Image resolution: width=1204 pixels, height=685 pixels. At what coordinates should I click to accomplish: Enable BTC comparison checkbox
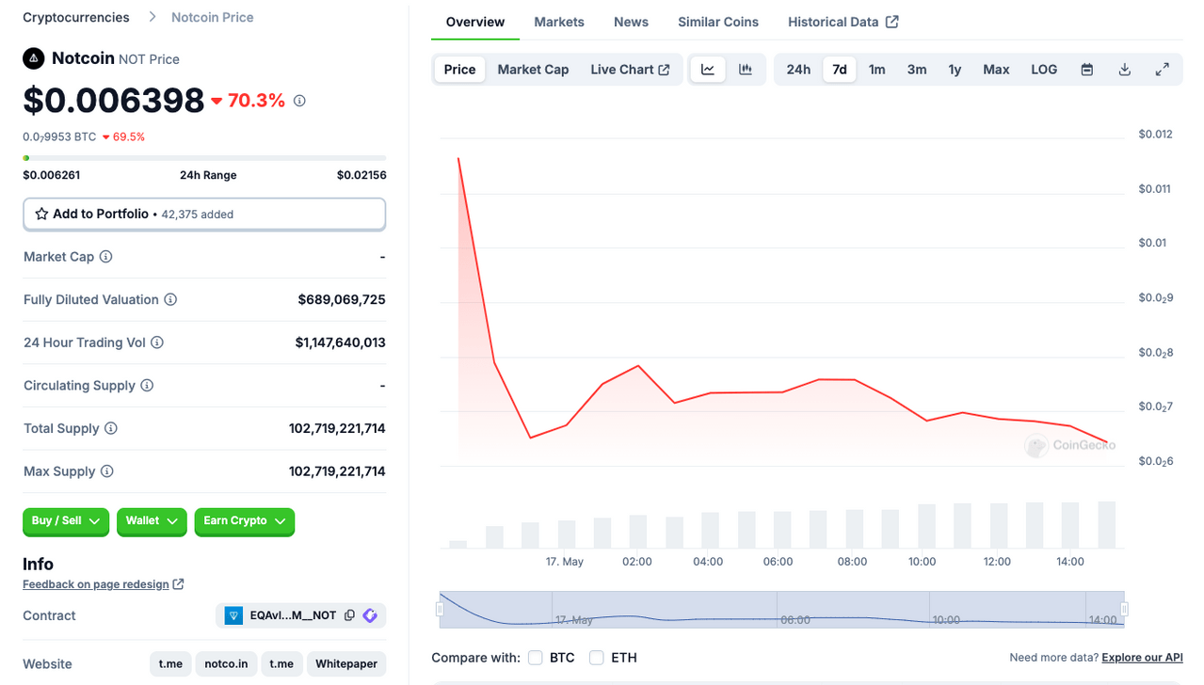tap(535, 658)
